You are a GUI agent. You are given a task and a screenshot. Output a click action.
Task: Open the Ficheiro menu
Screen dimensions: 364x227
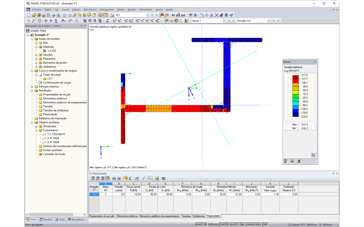coord(37,9)
